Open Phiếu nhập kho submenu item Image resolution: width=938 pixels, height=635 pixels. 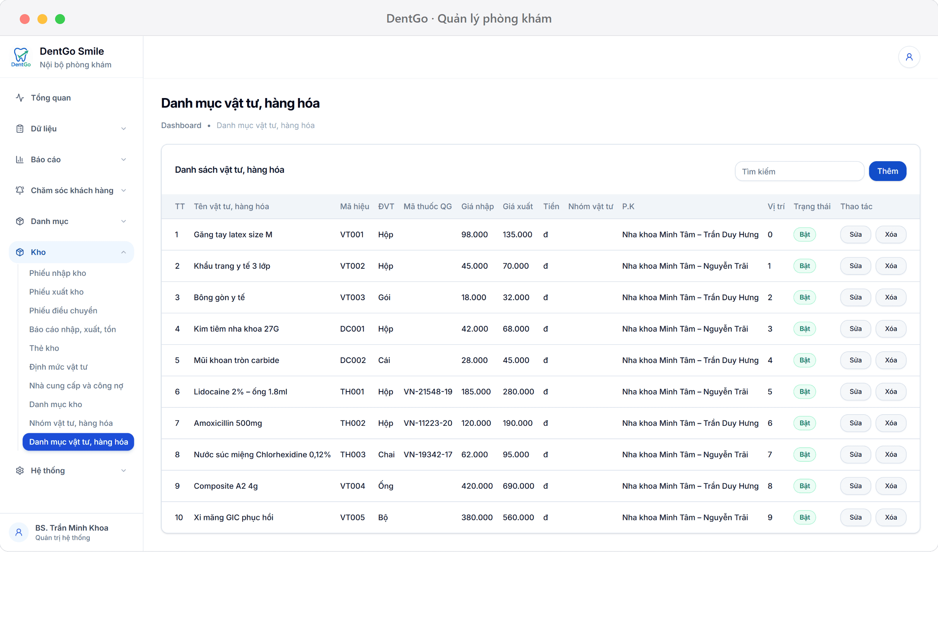tap(58, 273)
